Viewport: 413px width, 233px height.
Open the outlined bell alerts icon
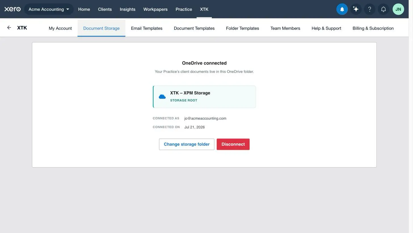coord(383,9)
